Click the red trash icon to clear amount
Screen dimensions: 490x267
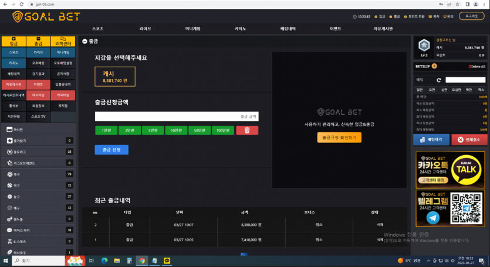click(x=247, y=131)
